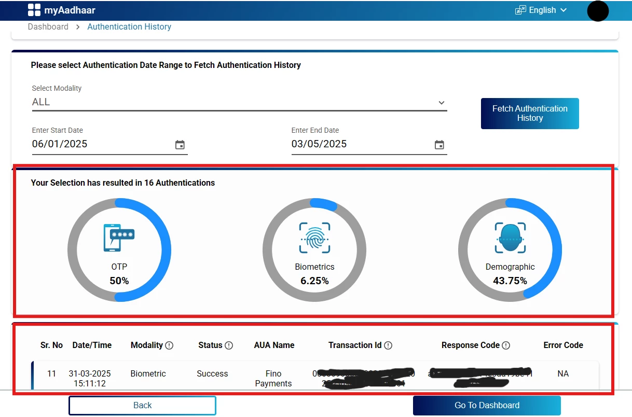The height and width of the screenshot is (417, 632).
Task: Click the Authentication History breadcrumb
Action: [129, 26]
